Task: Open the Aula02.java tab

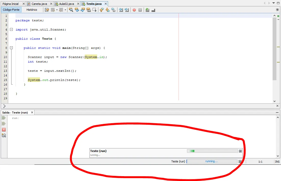Action: 66,4
